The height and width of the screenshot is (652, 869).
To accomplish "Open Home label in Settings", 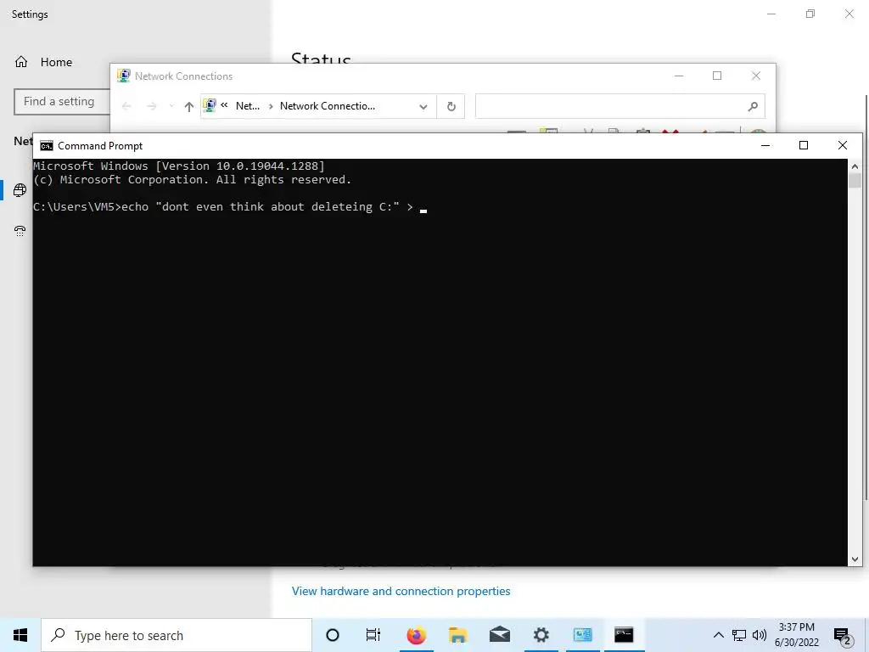I will click(56, 62).
